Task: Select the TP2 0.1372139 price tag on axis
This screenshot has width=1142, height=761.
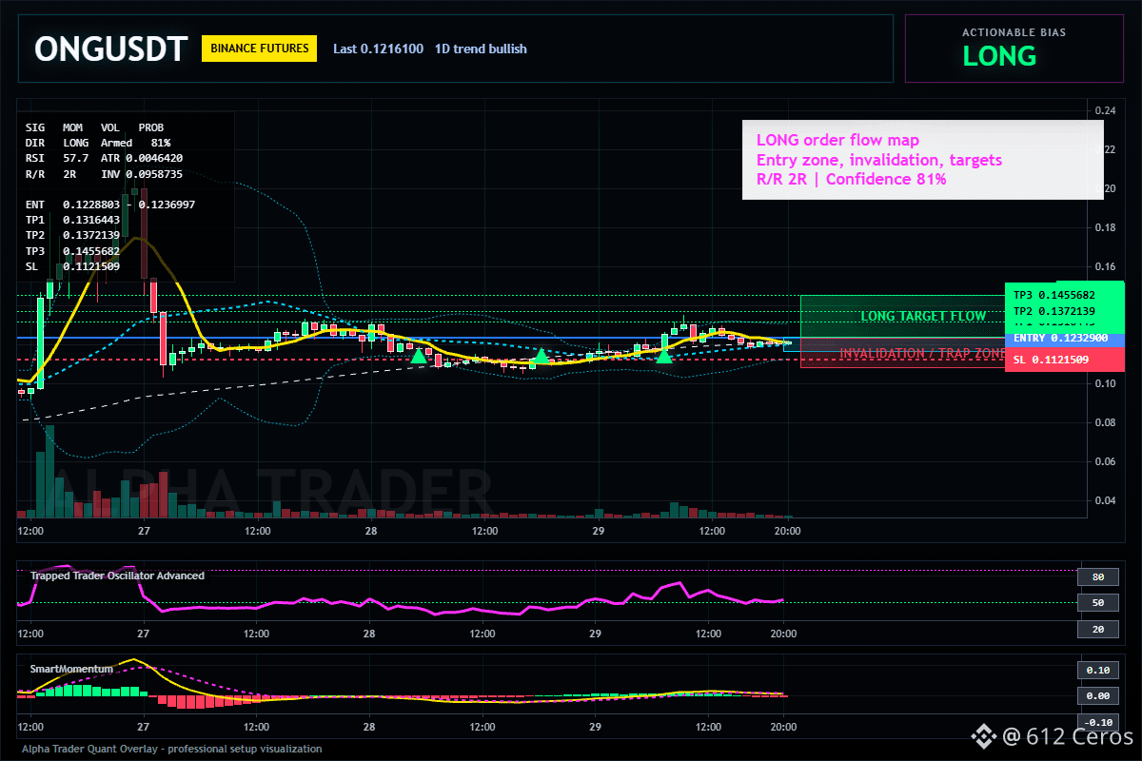Action: (1064, 311)
